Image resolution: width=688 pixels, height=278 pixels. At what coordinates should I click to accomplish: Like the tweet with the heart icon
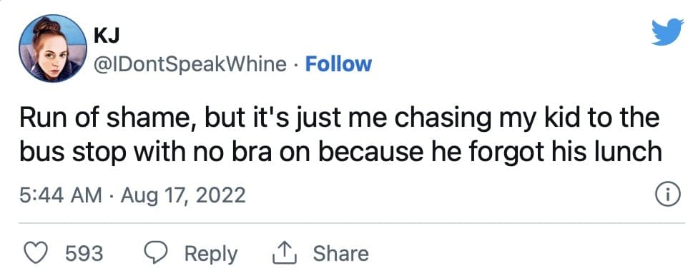click(34, 254)
